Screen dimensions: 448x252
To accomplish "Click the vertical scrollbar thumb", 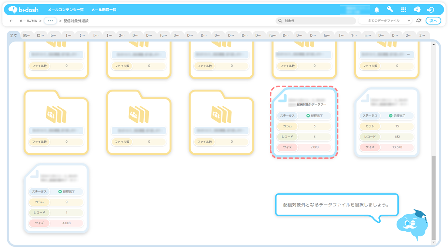I will point(434,198).
